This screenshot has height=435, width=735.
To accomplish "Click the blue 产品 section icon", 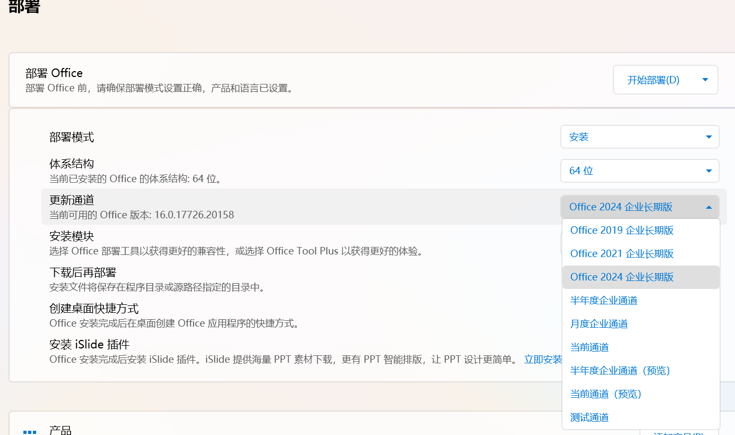I will click(30, 432).
